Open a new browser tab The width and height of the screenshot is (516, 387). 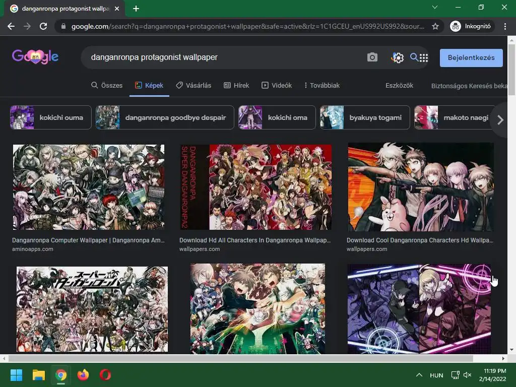(136, 9)
